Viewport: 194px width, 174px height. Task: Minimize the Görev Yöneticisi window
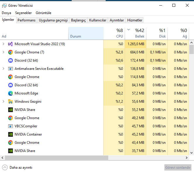coord(161,6)
